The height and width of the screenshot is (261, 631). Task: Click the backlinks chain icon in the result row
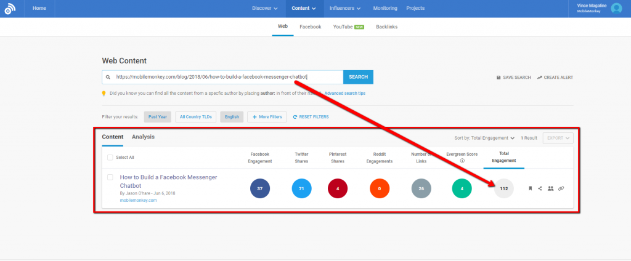coord(561,188)
